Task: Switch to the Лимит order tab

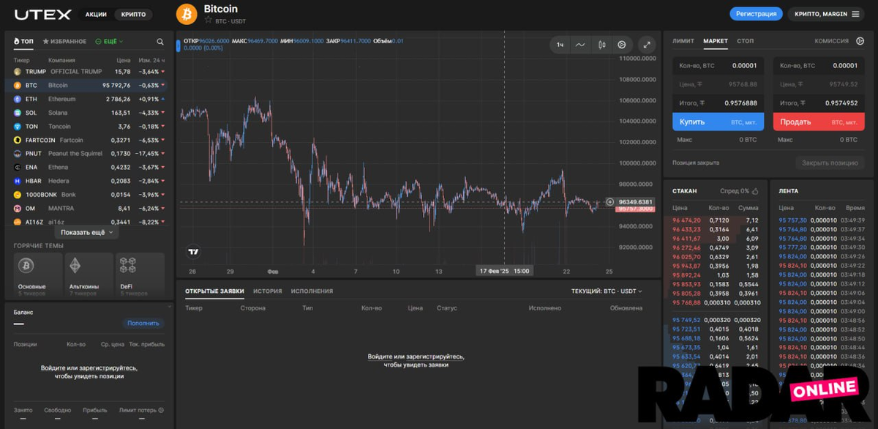Action: (x=683, y=41)
